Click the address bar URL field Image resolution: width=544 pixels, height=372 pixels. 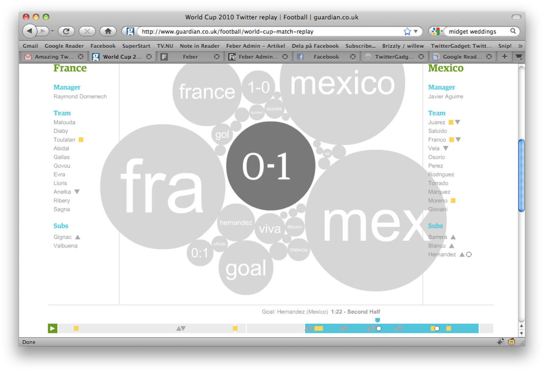[255, 31]
